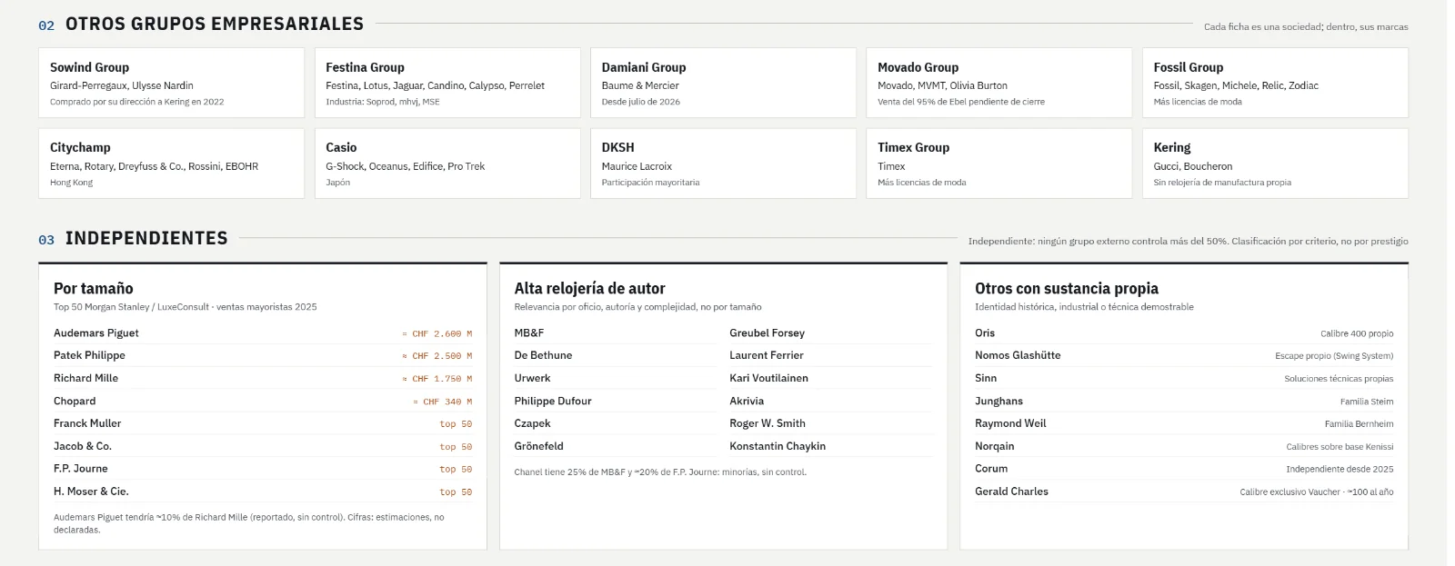1455x566 pixels.
Task: Click Laurent Ferrier entry
Action: coord(767,355)
